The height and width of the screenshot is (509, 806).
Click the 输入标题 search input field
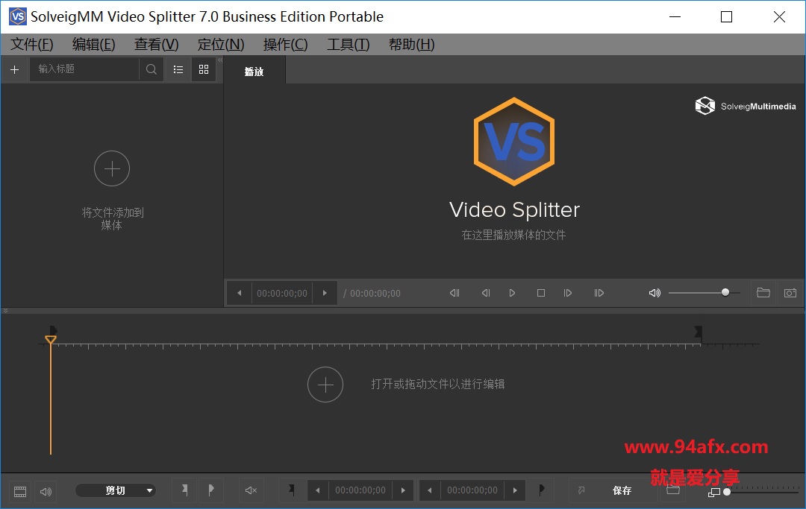coord(84,69)
